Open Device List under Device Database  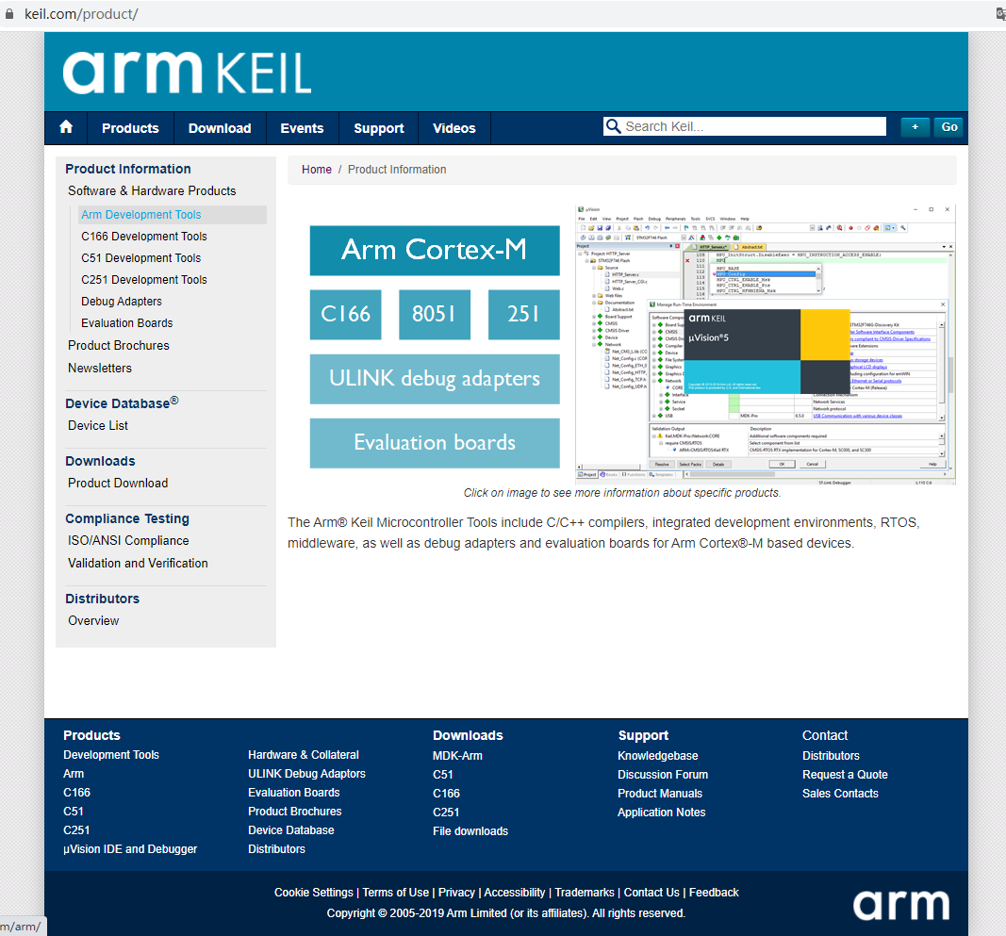tap(97, 425)
